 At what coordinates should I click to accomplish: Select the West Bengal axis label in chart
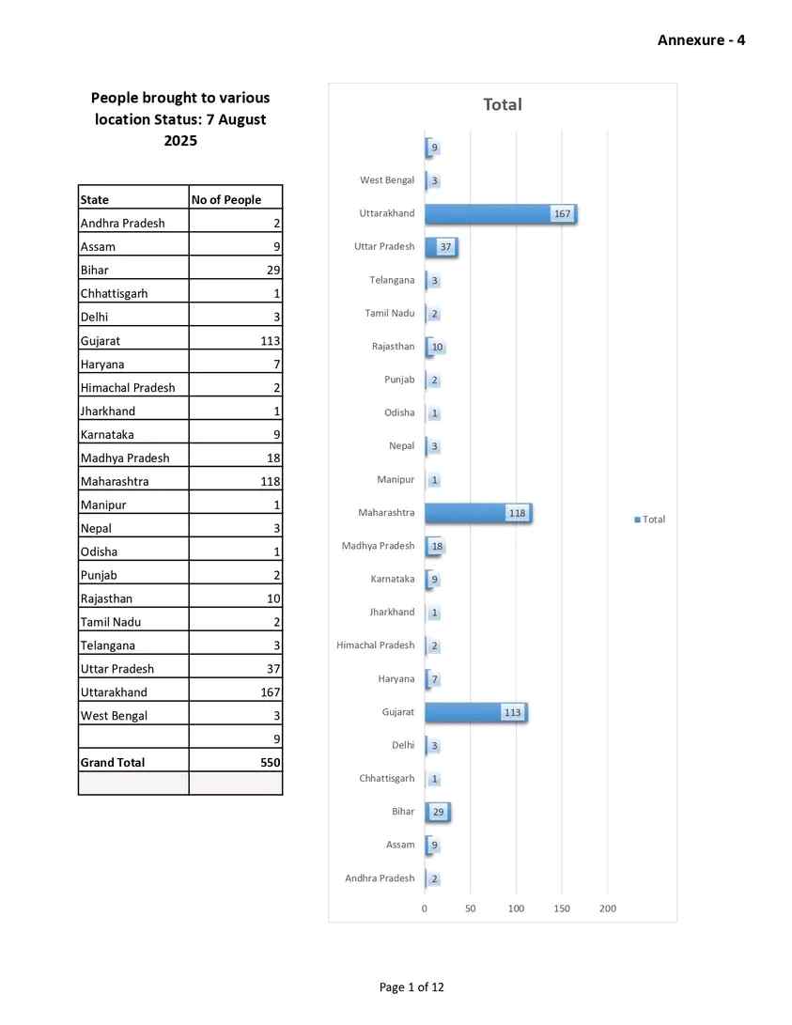tap(387, 180)
